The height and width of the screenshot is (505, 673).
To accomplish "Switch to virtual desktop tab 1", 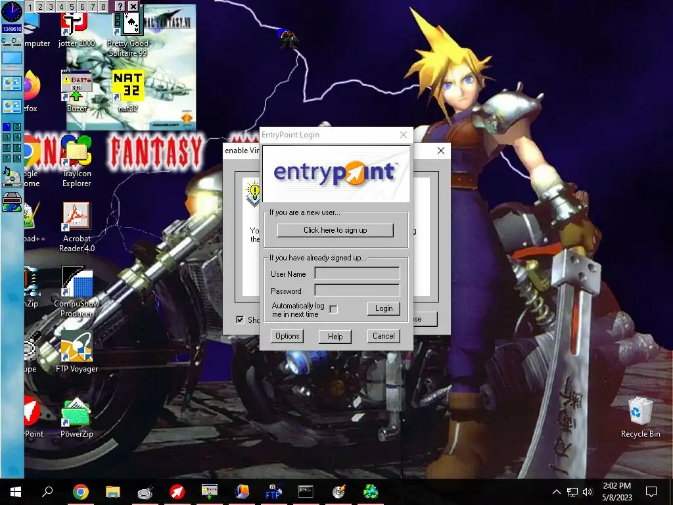I will 30,7.
